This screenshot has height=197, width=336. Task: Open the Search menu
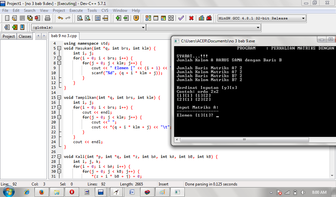point(30,11)
